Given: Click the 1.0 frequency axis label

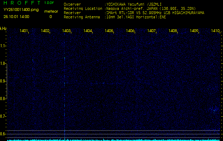Looking at the screenshot, I should coord(3,63).
